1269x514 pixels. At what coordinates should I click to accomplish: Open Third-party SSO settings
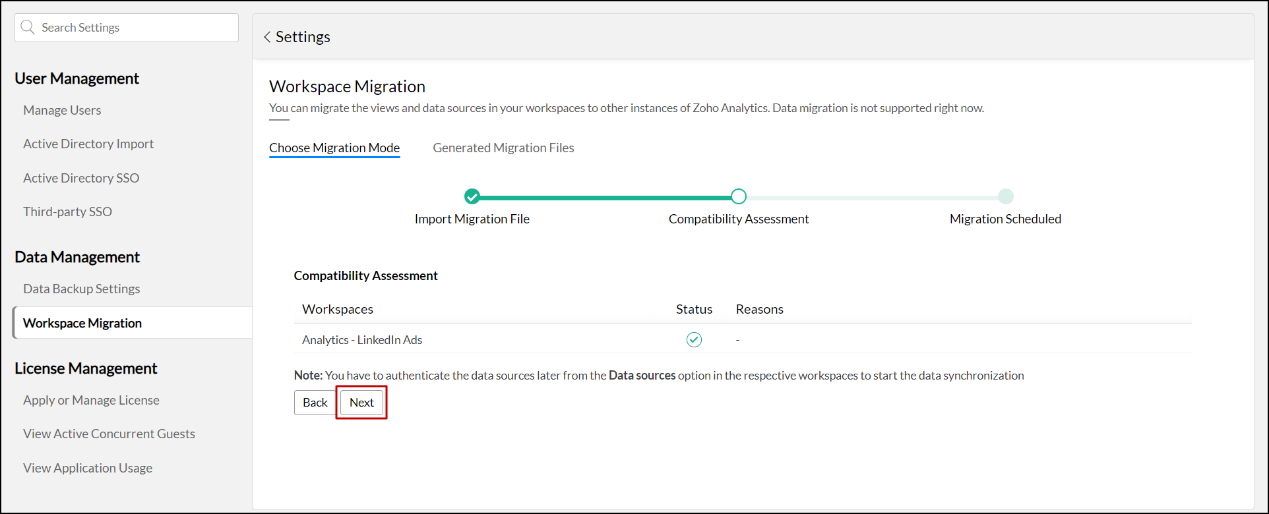point(67,212)
